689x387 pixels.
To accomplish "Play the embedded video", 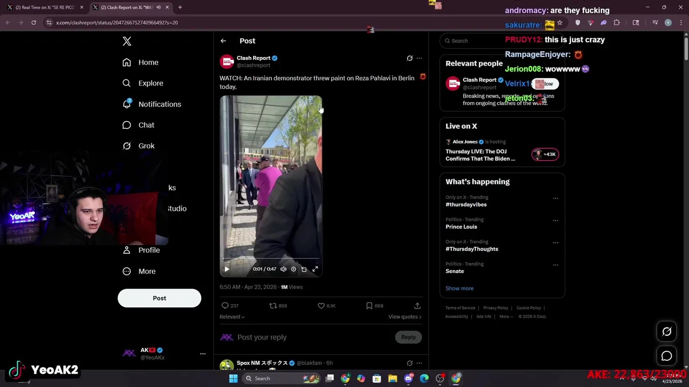I will pos(227,269).
